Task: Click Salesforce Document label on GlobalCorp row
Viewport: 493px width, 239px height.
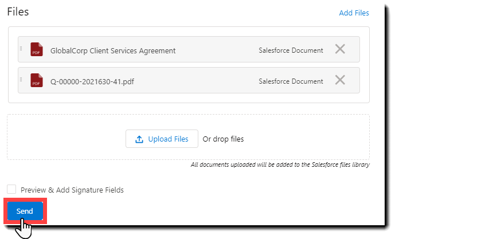Action: click(x=291, y=50)
